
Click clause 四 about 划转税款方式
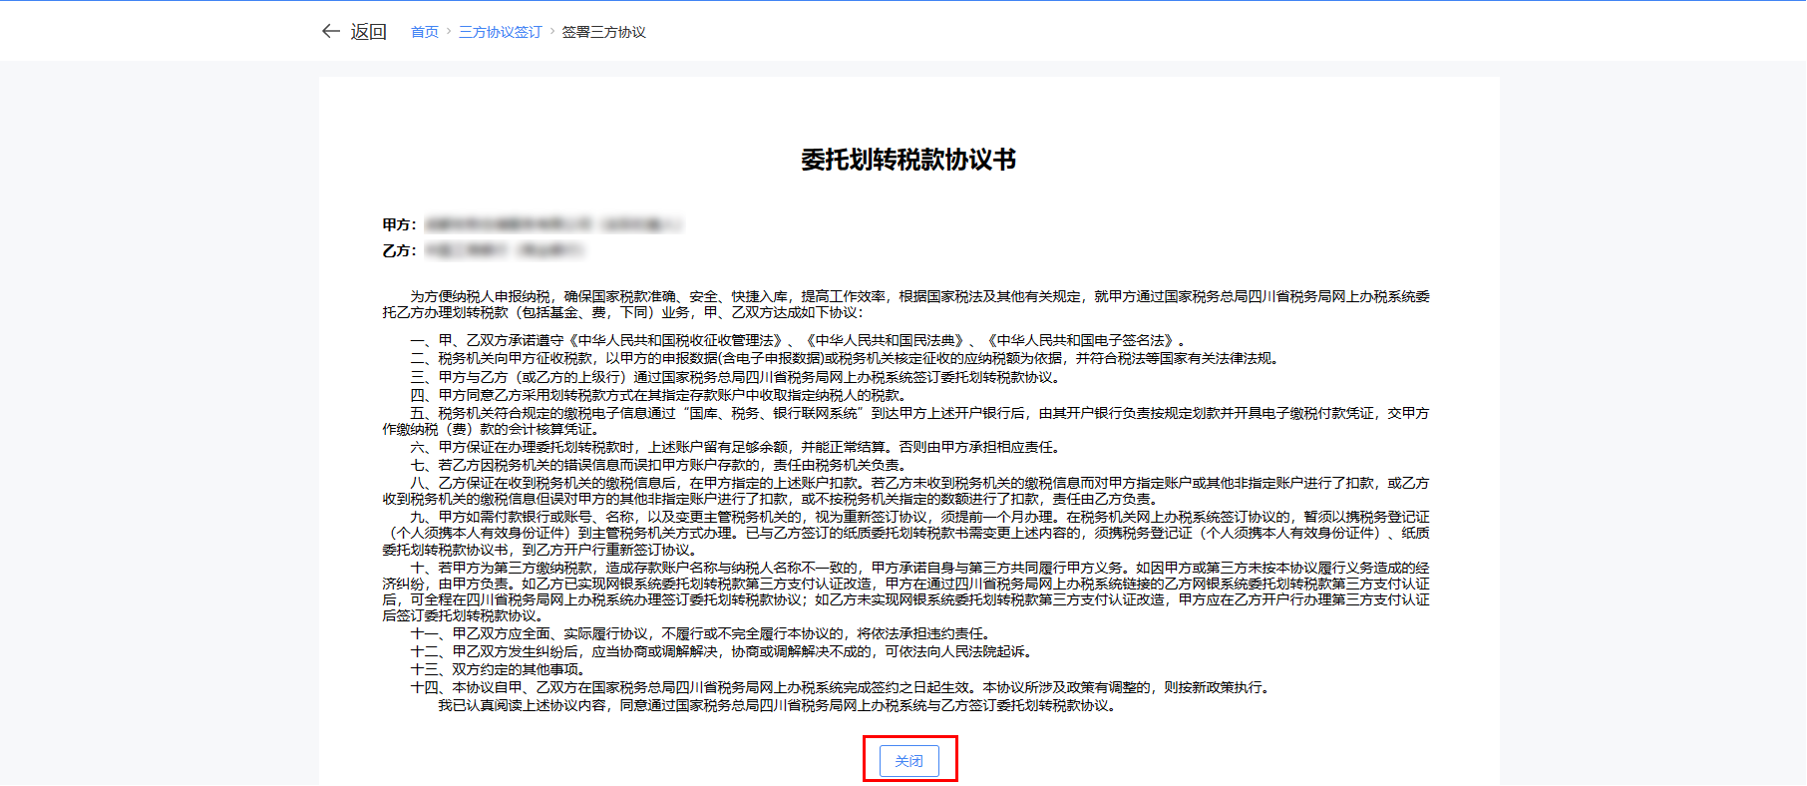(660, 395)
